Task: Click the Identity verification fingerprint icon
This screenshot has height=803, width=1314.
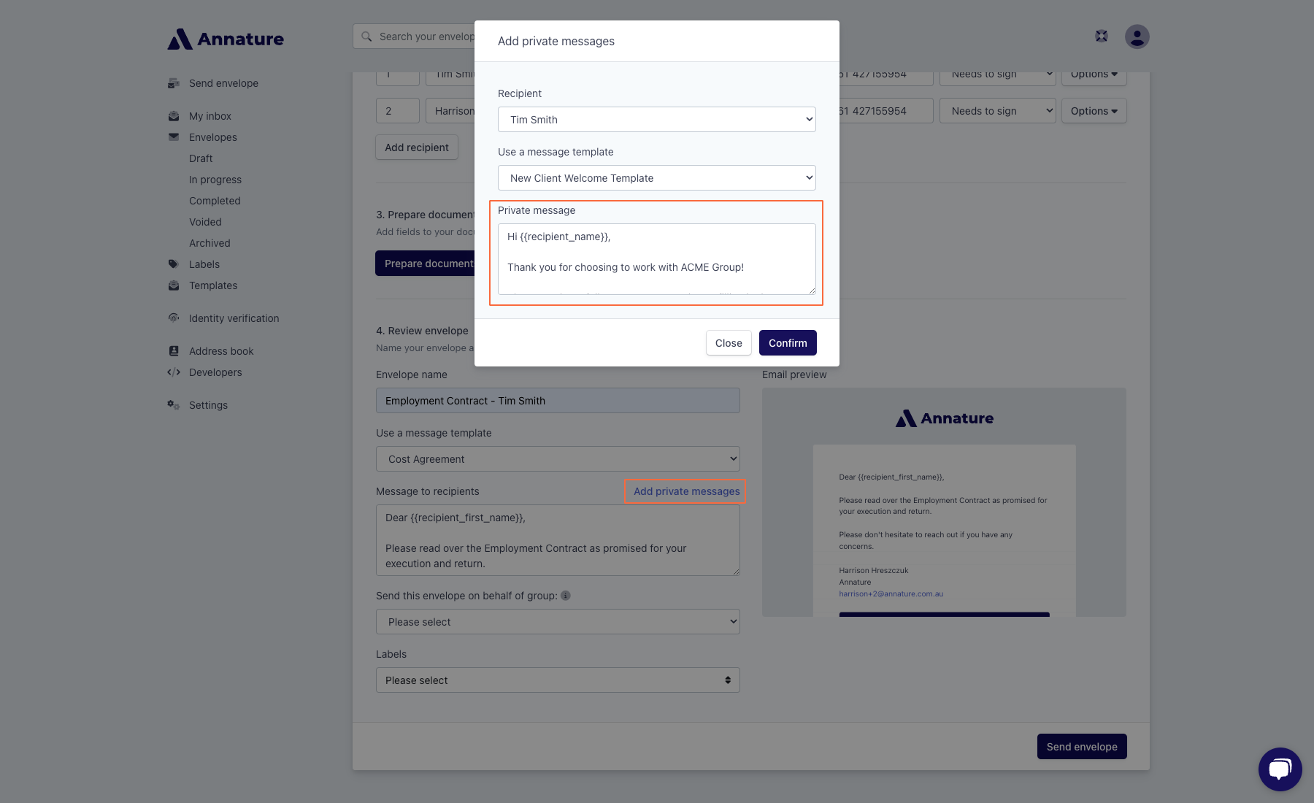Action: [174, 318]
